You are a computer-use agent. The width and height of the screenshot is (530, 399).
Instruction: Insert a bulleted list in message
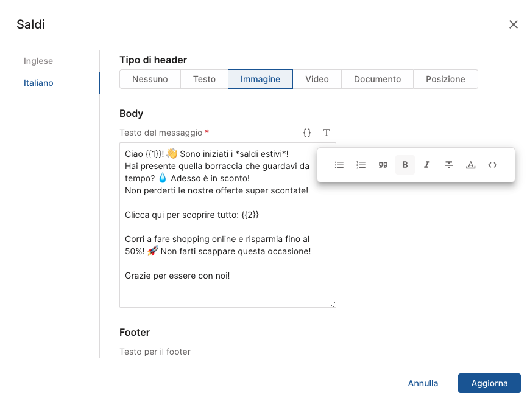coord(339,165)
